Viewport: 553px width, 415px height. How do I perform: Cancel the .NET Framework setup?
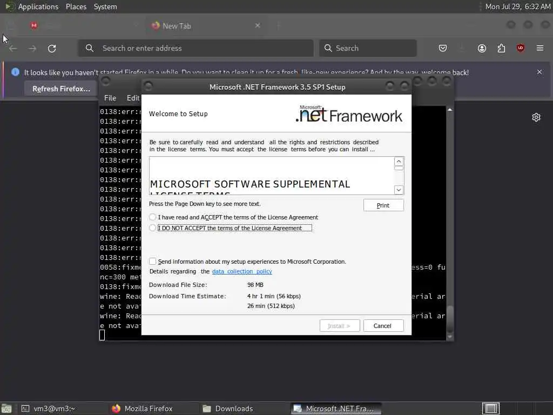tap(383, 326)
